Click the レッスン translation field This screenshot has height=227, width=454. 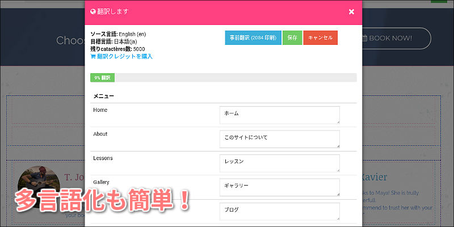coord(279,163)
